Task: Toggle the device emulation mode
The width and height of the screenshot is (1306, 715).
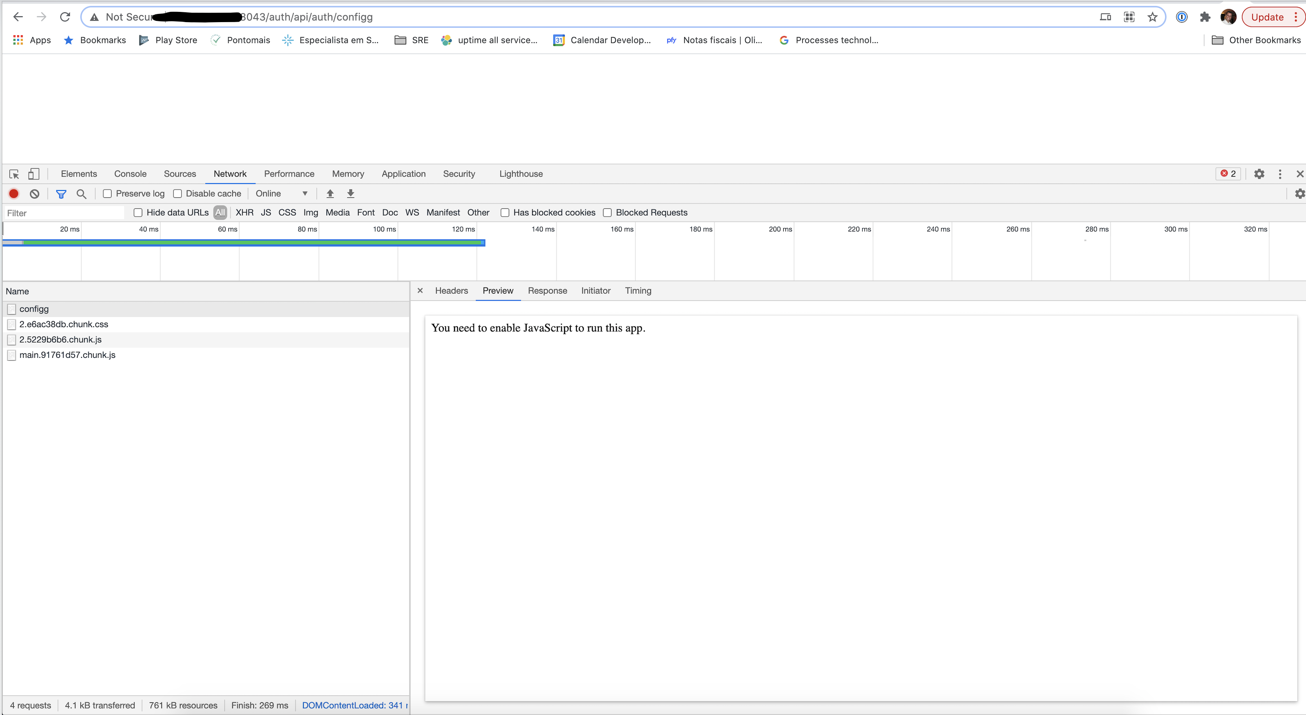Action: tap(34, 174)
